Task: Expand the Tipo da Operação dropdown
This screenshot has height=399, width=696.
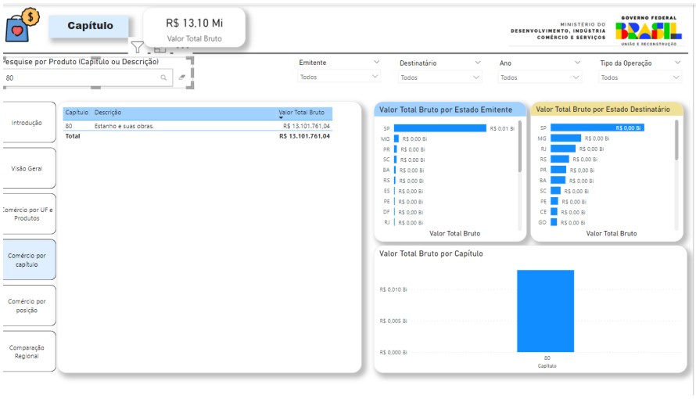Action: pos(640,77)
